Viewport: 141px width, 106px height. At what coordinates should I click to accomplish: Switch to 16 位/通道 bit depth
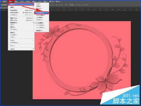click(41, 25)
